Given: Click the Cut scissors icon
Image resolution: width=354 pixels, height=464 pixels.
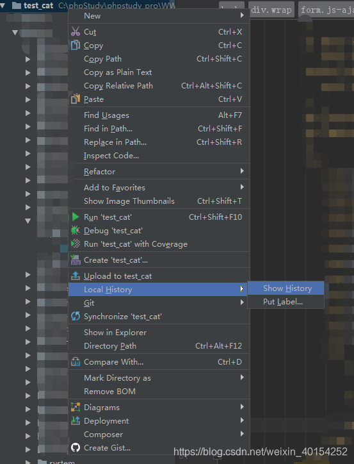Looking at the screenshot, I should point(76,31).
